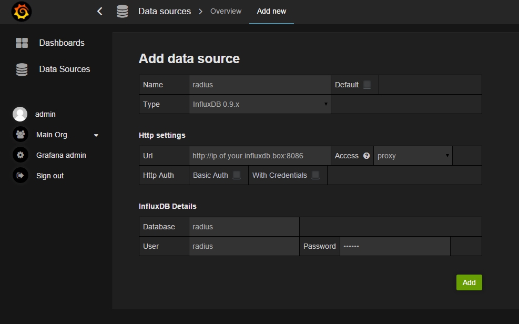Viewport: 519px width, 324px height.
Task: Click the admin user avatar icon
Action: (x=20, y=114)
